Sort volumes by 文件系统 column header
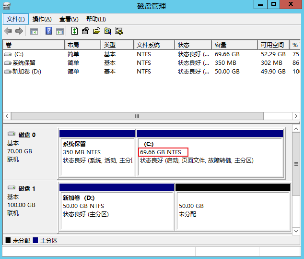The image size is (304, 259). (153, 45)
